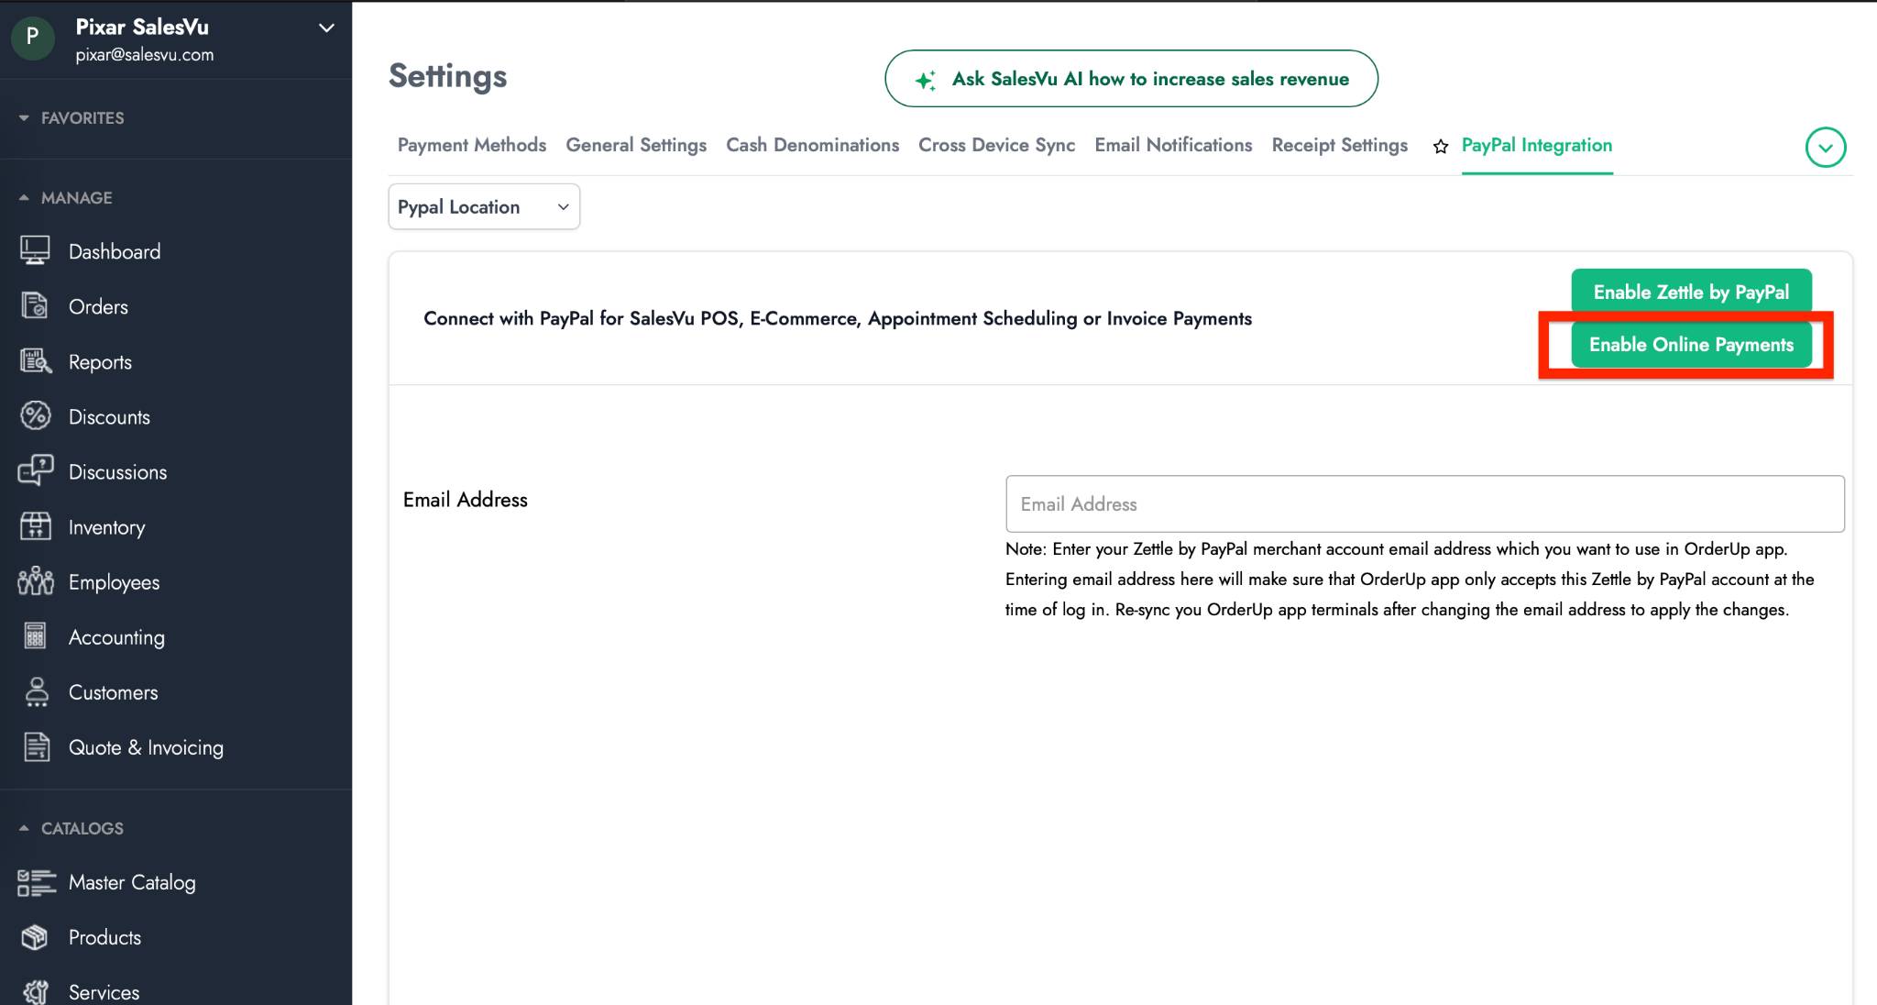Image resolution: width=1877 pixels, height=1005 pixels.
Task: Open Discussions from the sidebar
Action: click(117, 471)
